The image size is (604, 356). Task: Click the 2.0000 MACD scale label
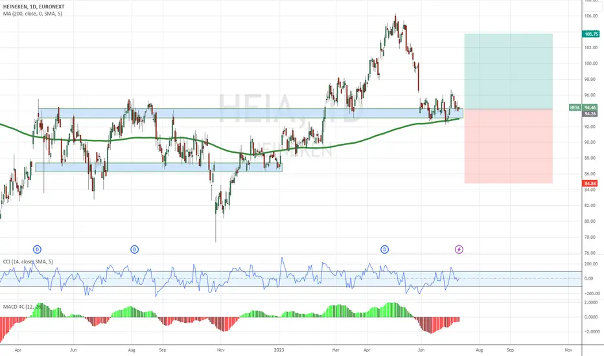click(591, 303)
